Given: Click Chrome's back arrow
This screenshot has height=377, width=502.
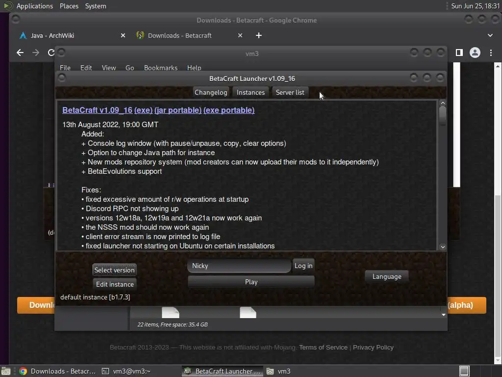Looking at the screenshot, I should (20, 53).
